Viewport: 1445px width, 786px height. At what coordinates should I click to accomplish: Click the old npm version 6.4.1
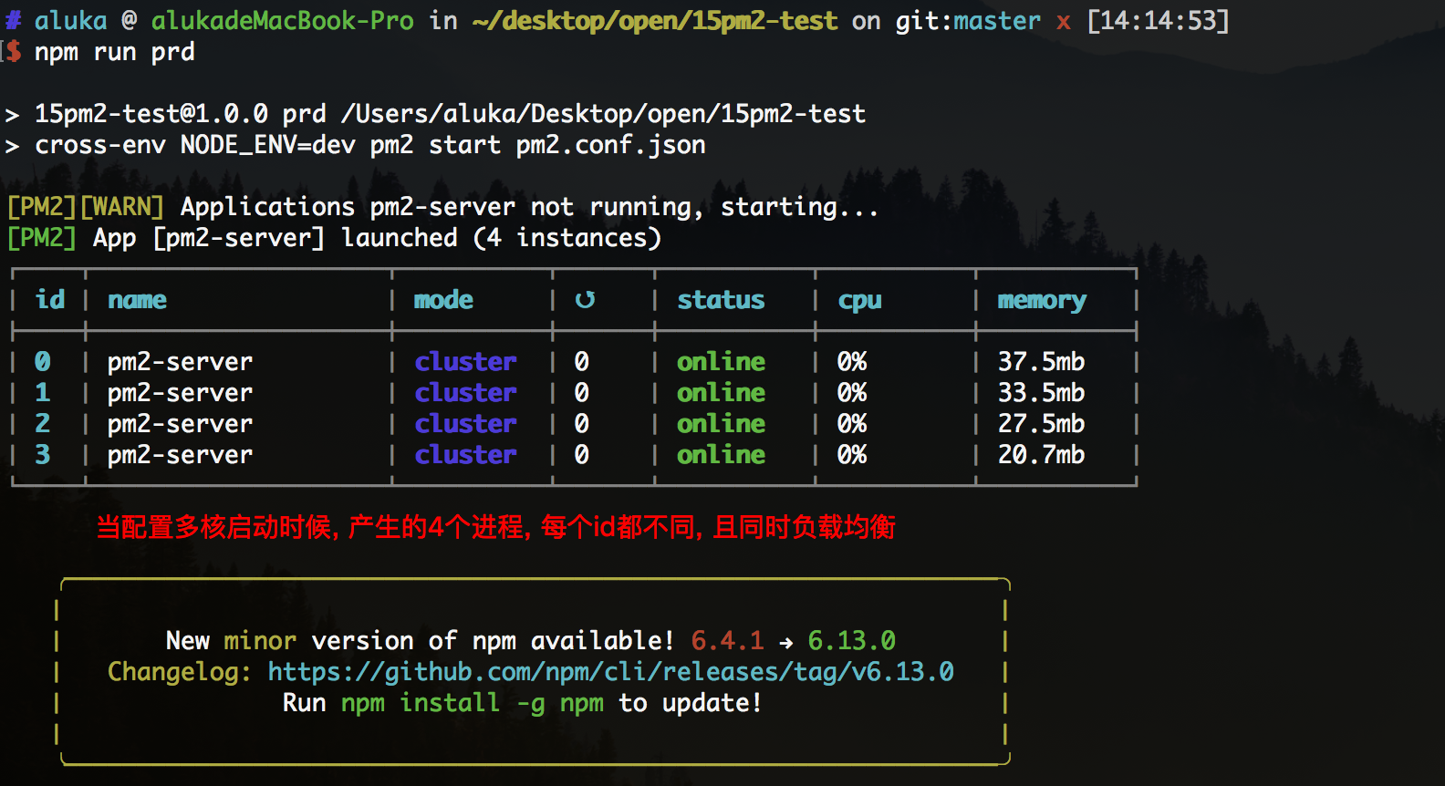(x=727, y=641)
